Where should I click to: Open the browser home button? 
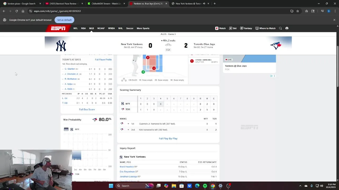click(23, 11)
